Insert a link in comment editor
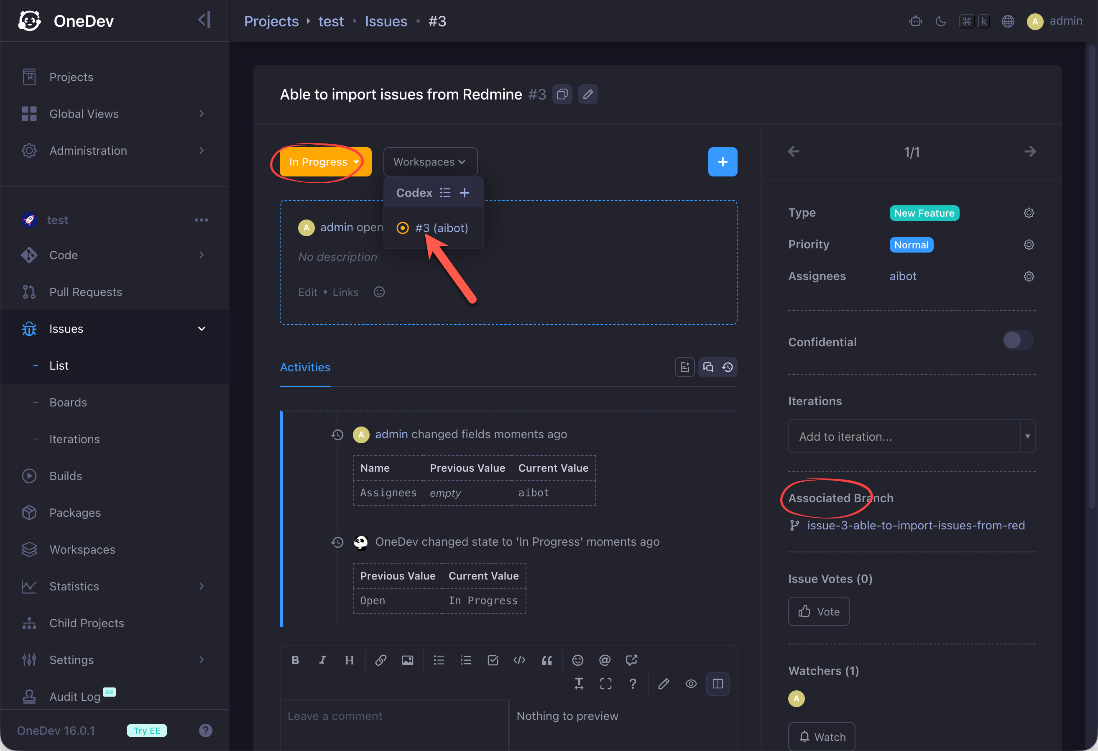Viewport: 1098px width, 751px height. [x=380, y=660]
